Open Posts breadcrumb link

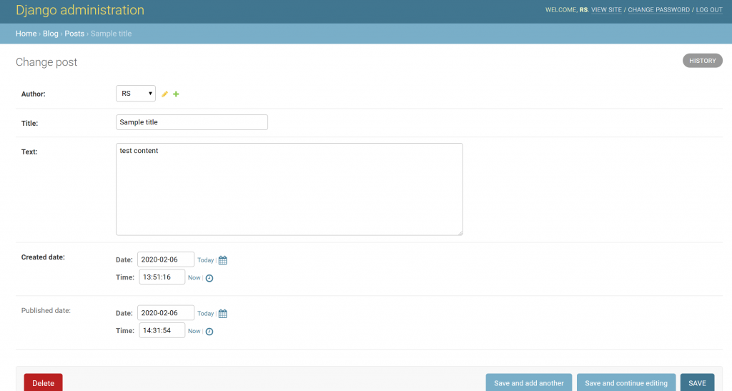pyautogui.click(x=74, y=34)
